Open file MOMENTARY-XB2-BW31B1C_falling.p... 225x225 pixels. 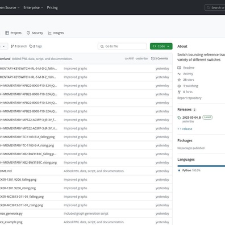(28, 154)
